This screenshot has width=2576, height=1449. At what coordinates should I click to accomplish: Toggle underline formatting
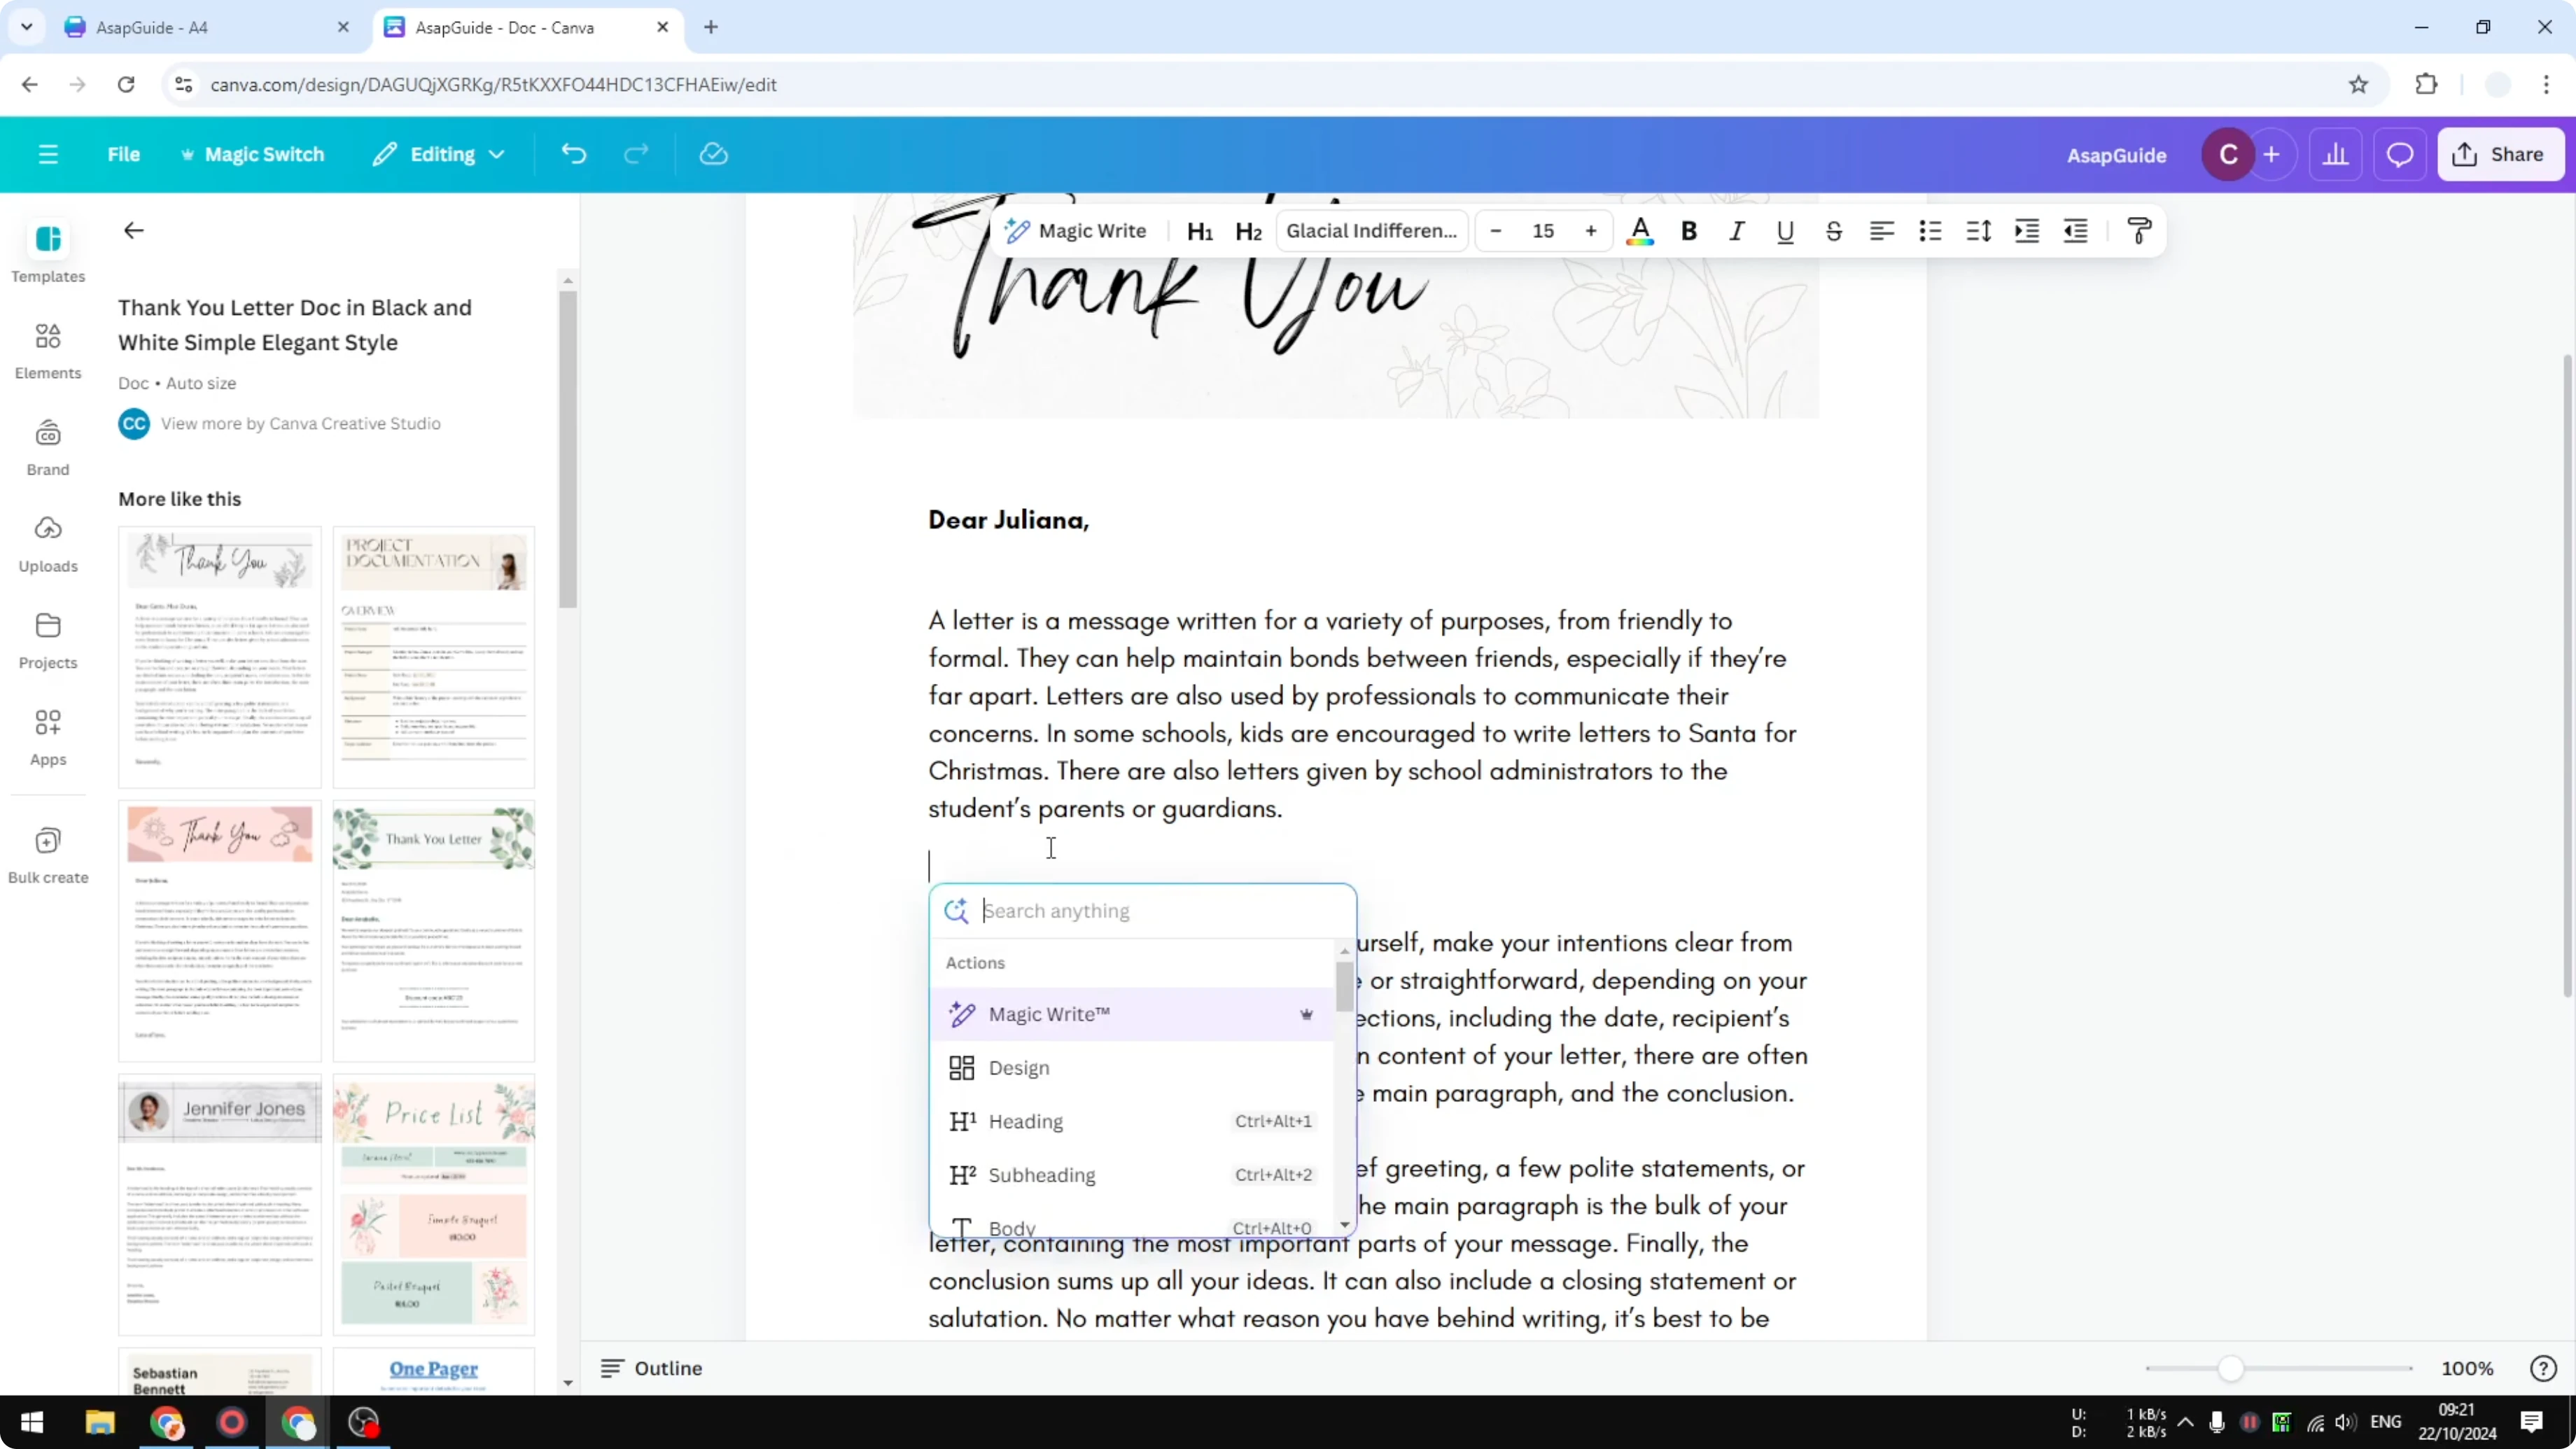click(x=1785, y=231)
